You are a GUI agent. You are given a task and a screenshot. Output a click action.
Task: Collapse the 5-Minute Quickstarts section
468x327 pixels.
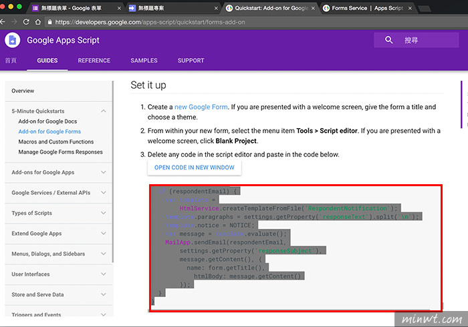103,111
